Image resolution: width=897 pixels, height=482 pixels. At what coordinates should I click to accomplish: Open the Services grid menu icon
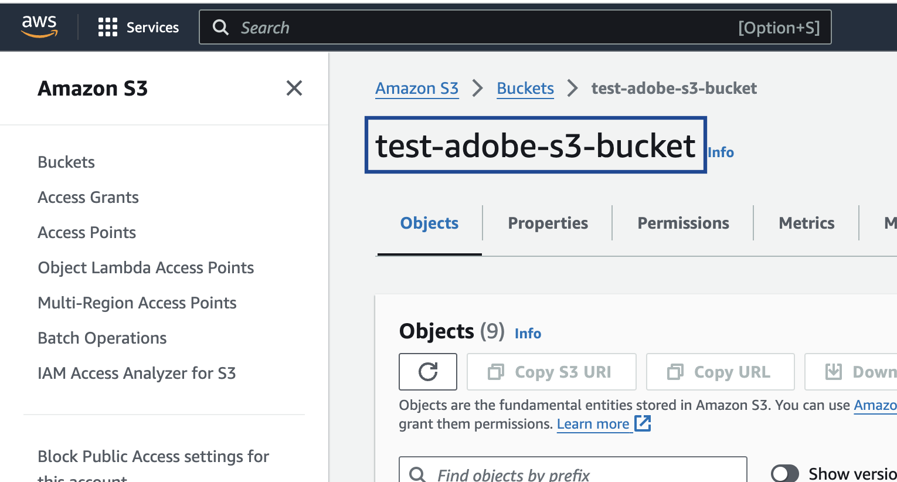pyautogui.click(x=108, y=27)
